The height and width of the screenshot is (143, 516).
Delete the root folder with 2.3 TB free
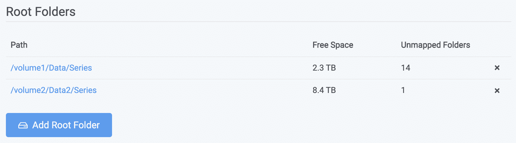pyautogui.click(x=497, y=68)
